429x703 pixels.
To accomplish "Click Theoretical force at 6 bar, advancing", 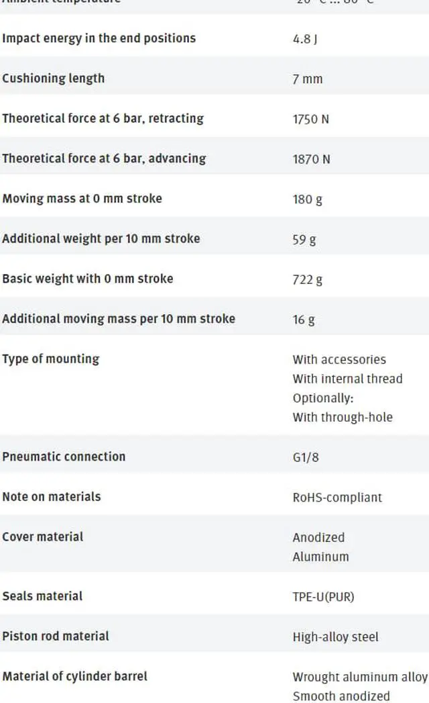I will (x=104, y=158).
